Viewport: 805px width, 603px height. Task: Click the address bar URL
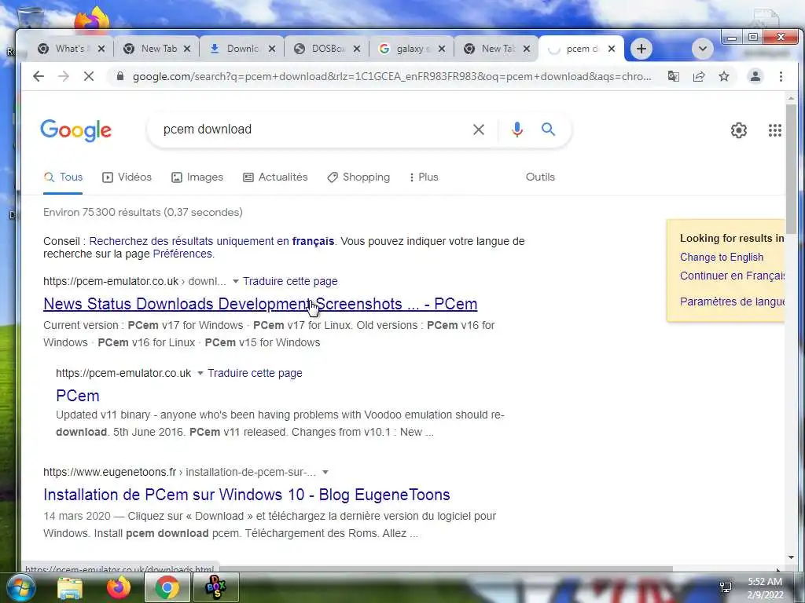coord(391,76)
